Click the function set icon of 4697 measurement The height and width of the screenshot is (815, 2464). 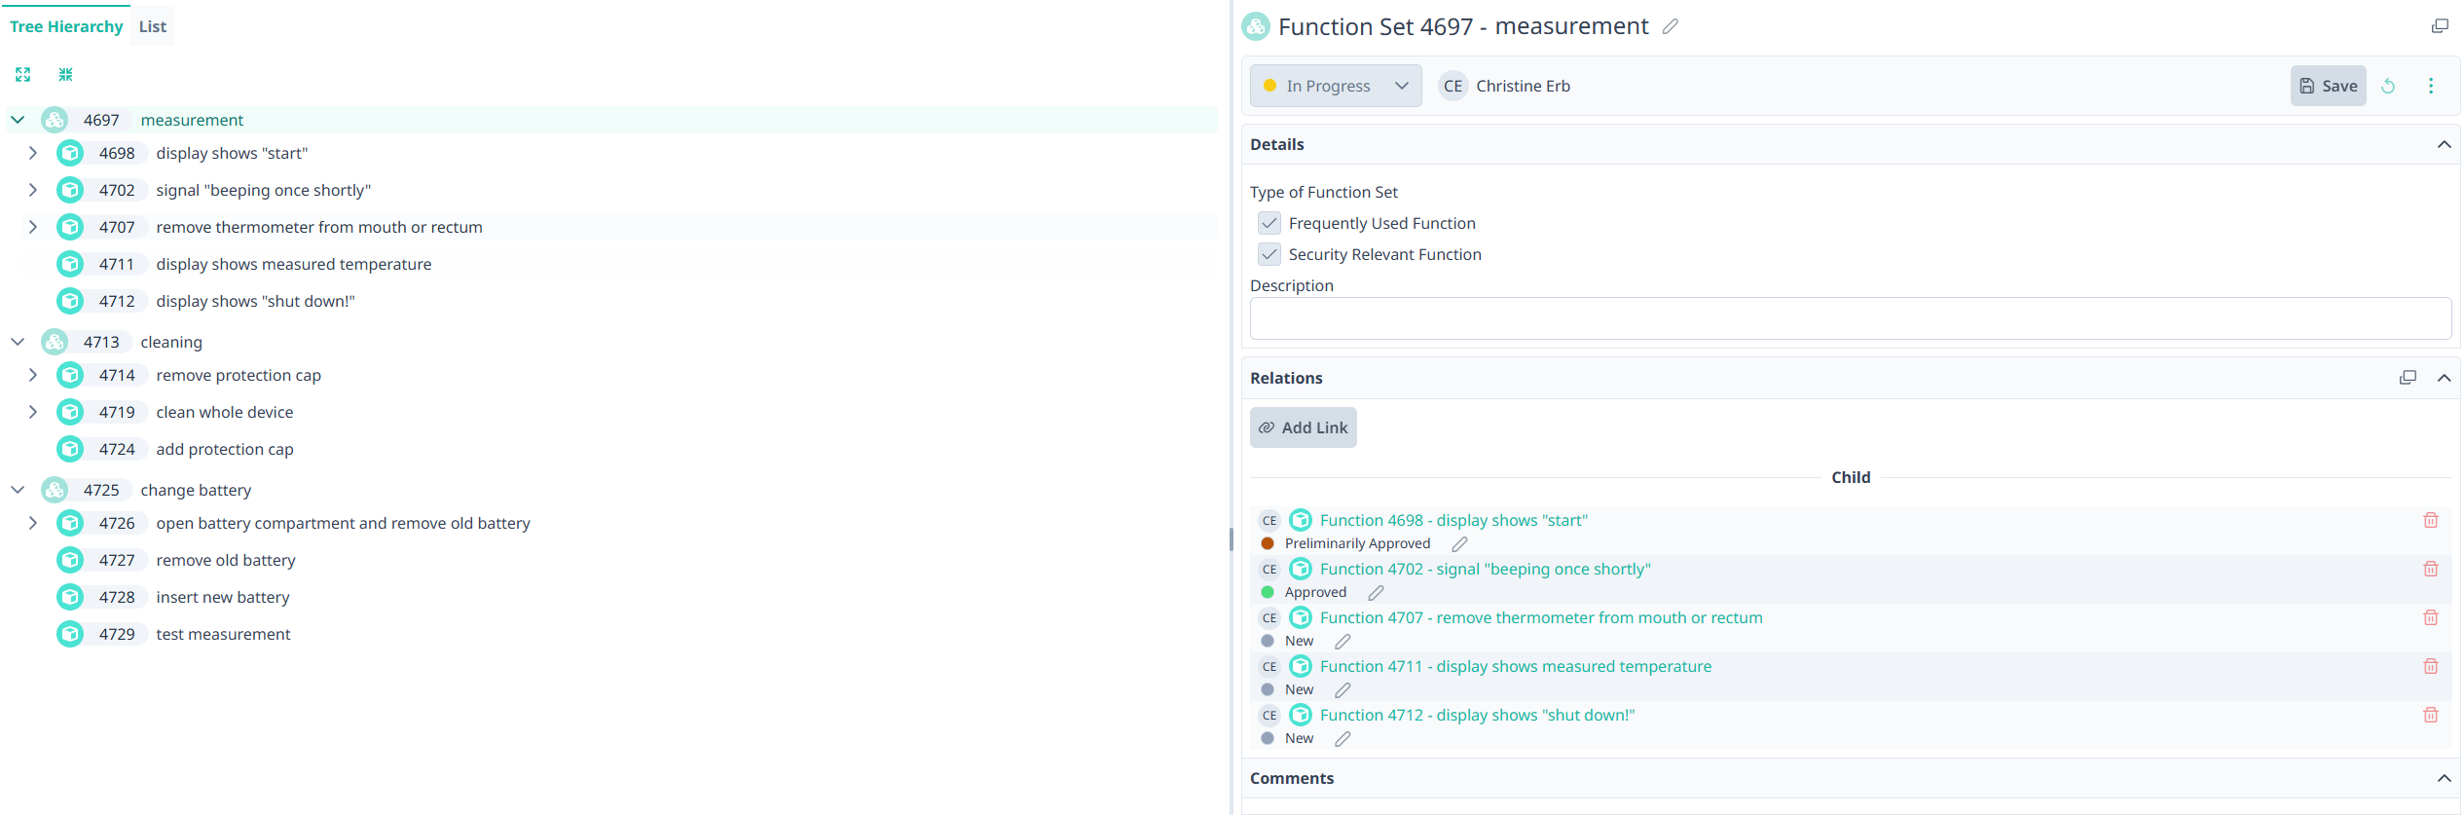[55, 120]
